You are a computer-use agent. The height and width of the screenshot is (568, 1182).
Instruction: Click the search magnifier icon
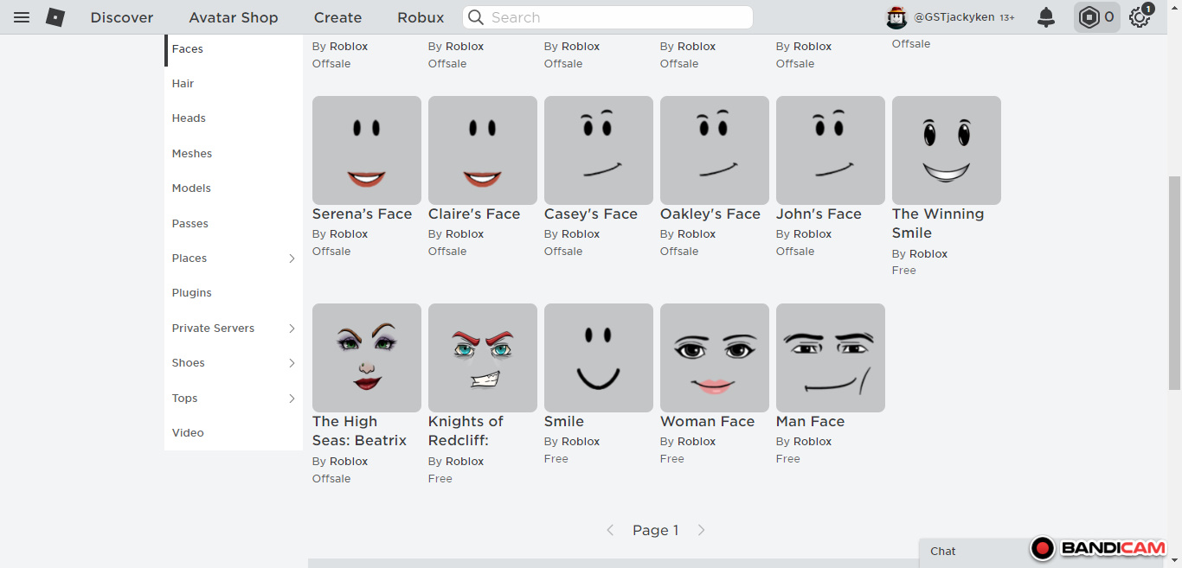pyautogui.click(x=475, y=17)
